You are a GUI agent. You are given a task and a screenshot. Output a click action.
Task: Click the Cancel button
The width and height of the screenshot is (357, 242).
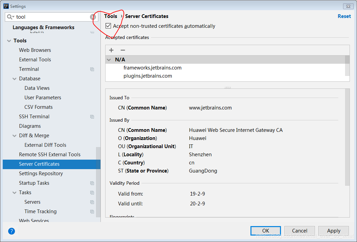coord(299,231)
